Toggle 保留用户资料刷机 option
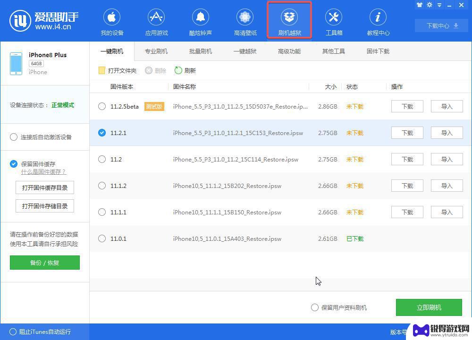This screenshot has height=340, width=472. coord(314,307)
